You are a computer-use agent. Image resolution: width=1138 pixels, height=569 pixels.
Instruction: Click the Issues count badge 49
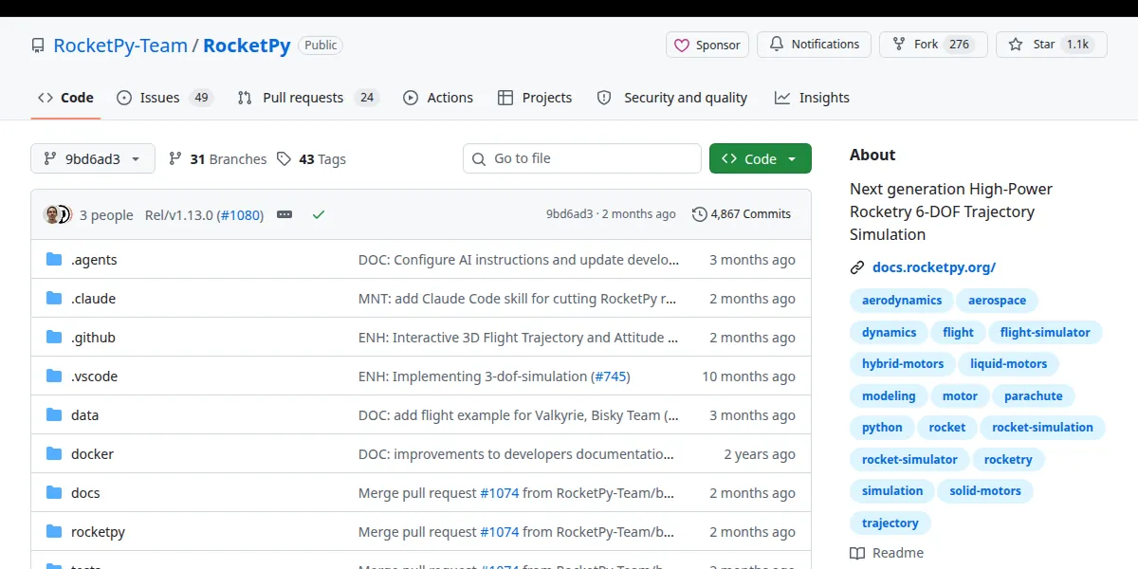200,98
